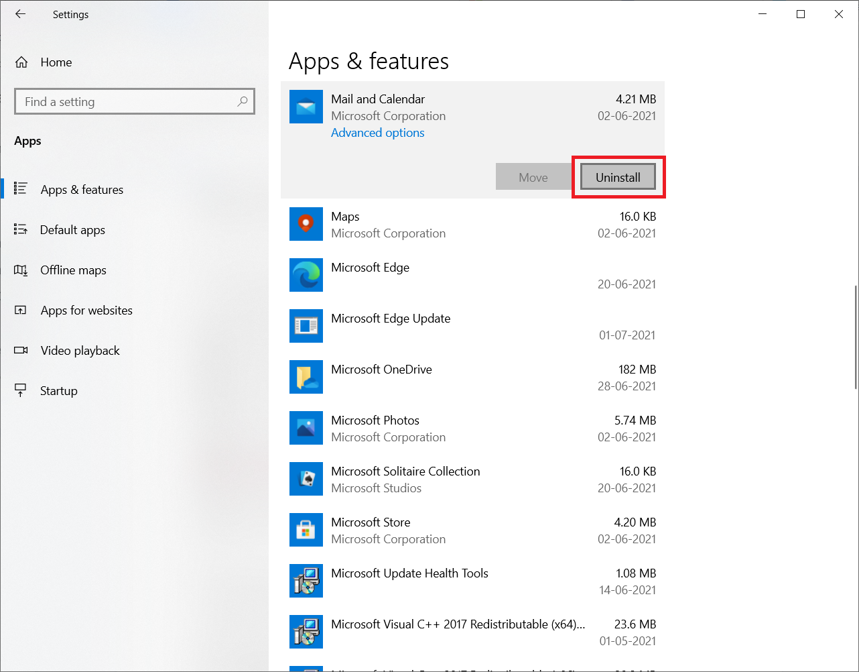
Task: Select the Video playback sidebar icon
Action: pyautogui.click(x=21, y=350)
